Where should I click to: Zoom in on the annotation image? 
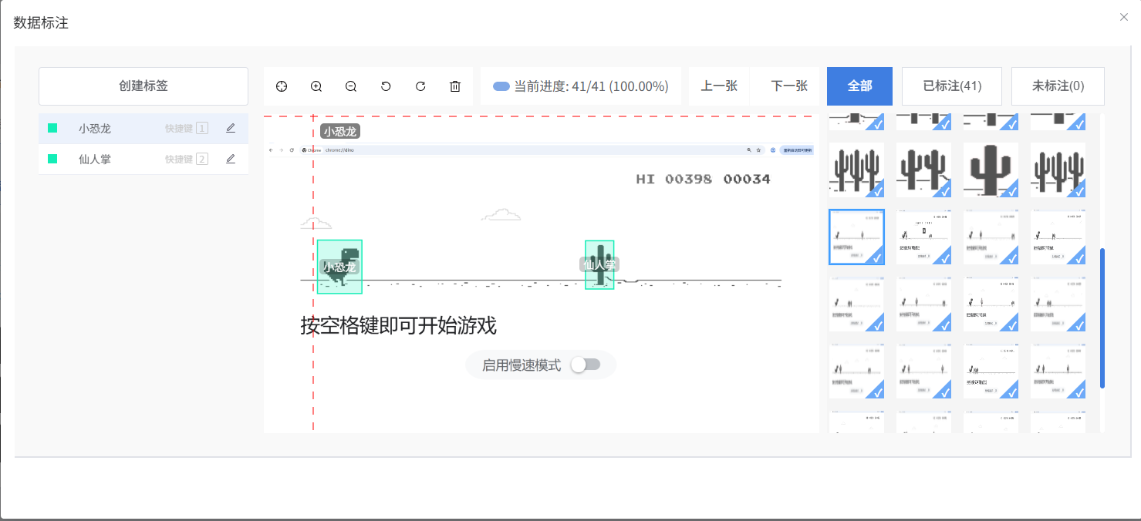click(x=316, y=86)
